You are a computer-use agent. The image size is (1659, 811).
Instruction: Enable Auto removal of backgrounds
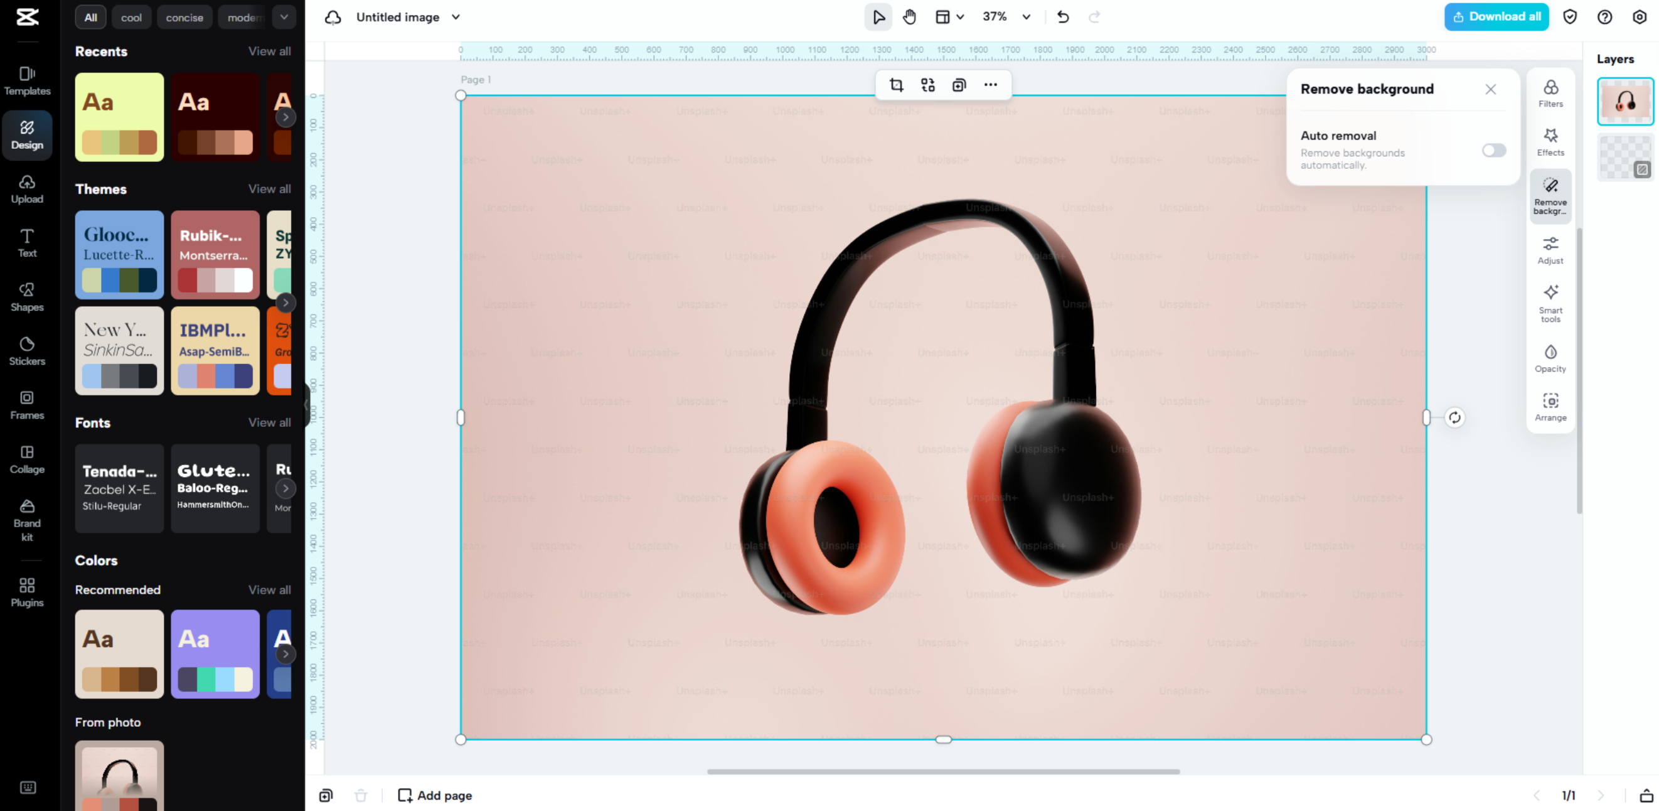pyautogui.click(x=1494, y=150)
